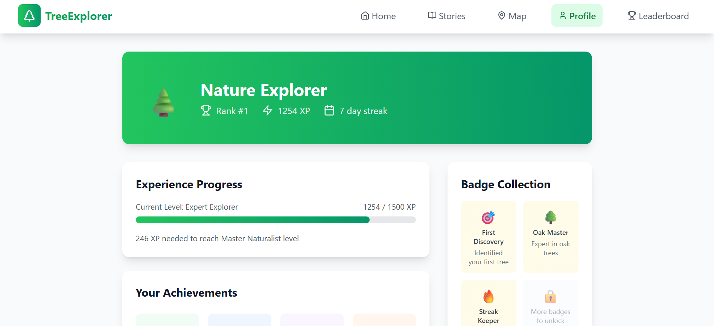Select the Profile nav item

(577, 16)
